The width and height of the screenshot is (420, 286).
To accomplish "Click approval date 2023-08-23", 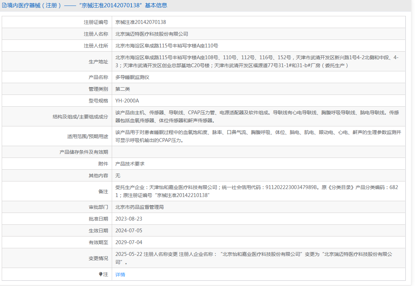I will (129, 219).
